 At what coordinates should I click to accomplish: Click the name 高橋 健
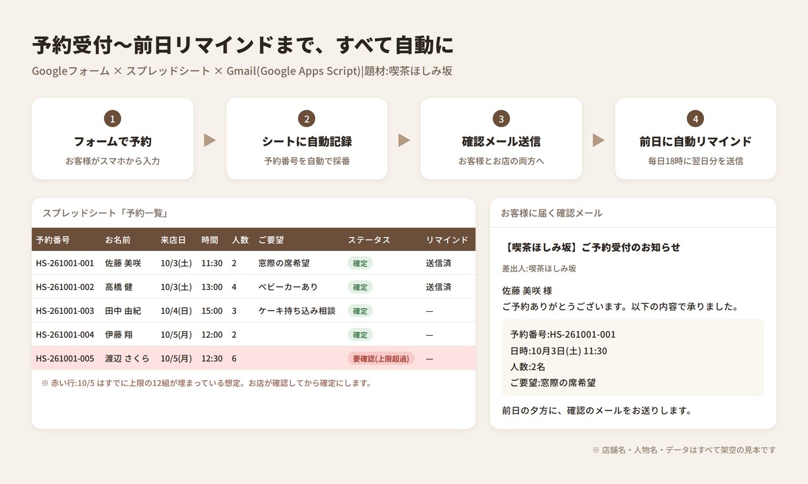pos(119,287)
